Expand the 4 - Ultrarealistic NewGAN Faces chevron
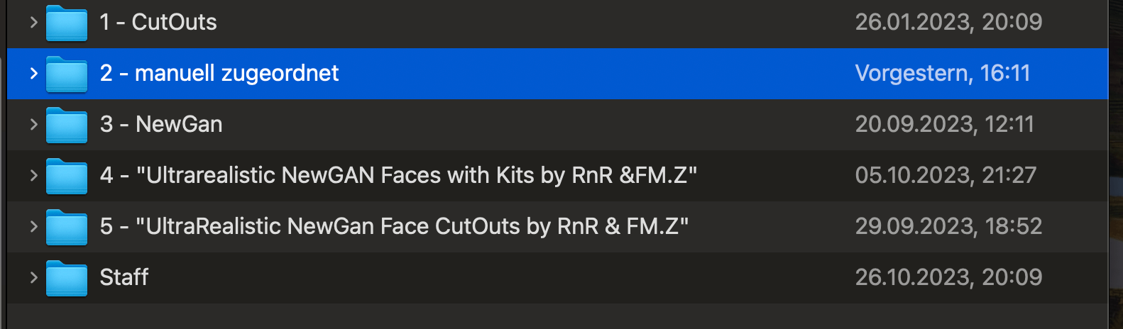1123x329 pixels. tap(33, 175)
